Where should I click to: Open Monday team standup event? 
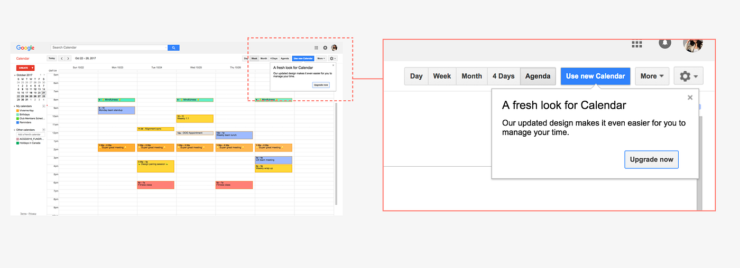116,110
